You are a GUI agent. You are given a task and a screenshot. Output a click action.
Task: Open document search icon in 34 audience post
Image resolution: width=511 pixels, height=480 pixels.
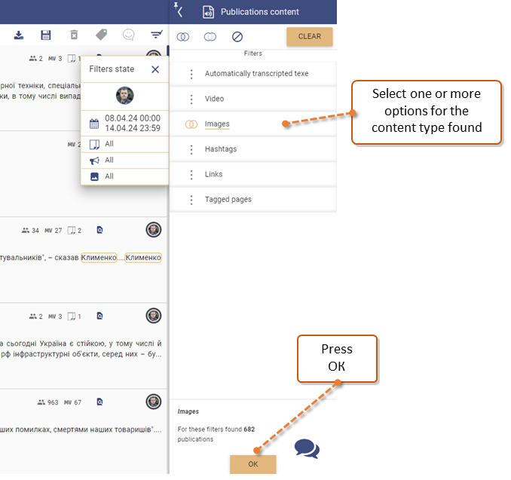[100, 231]
